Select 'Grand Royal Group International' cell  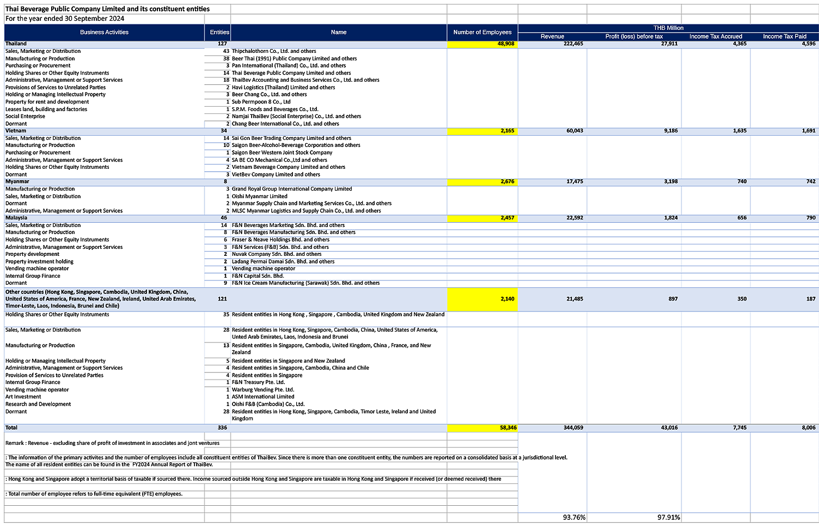click(x=292, y=189)
